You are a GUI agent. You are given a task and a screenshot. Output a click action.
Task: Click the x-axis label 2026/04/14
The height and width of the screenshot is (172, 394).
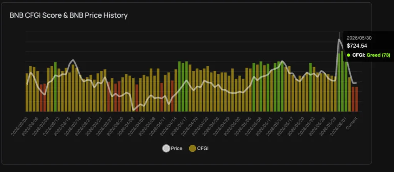click(169, 127)
